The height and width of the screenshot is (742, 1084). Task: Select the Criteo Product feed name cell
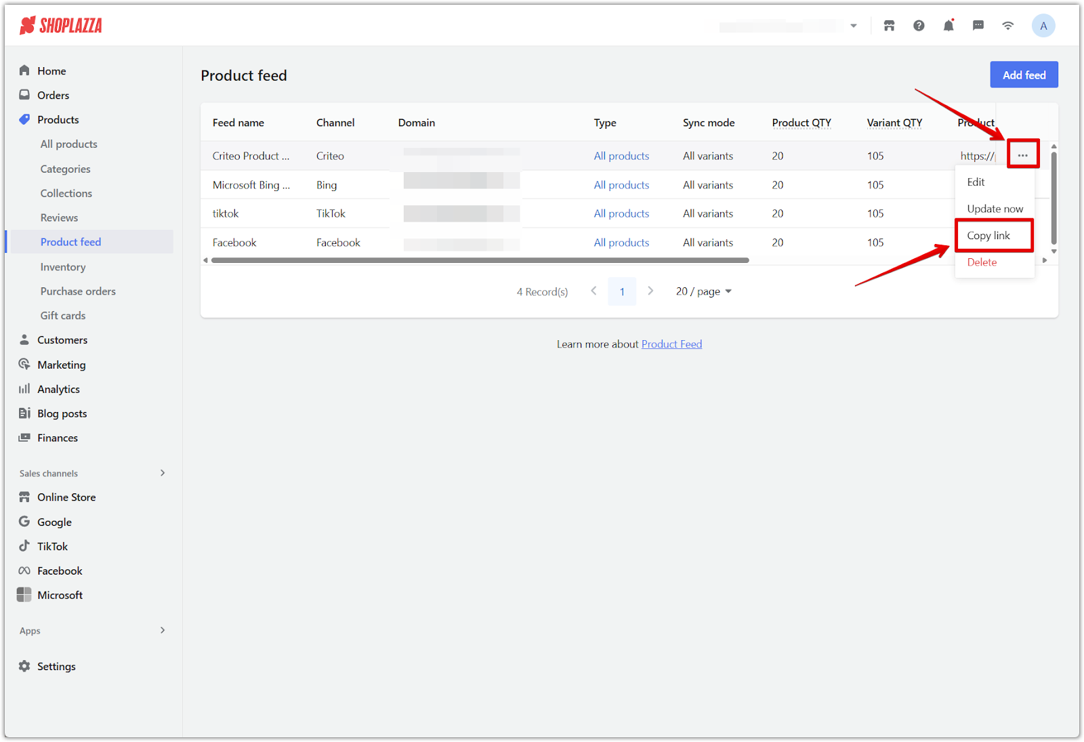click(251, 156)
